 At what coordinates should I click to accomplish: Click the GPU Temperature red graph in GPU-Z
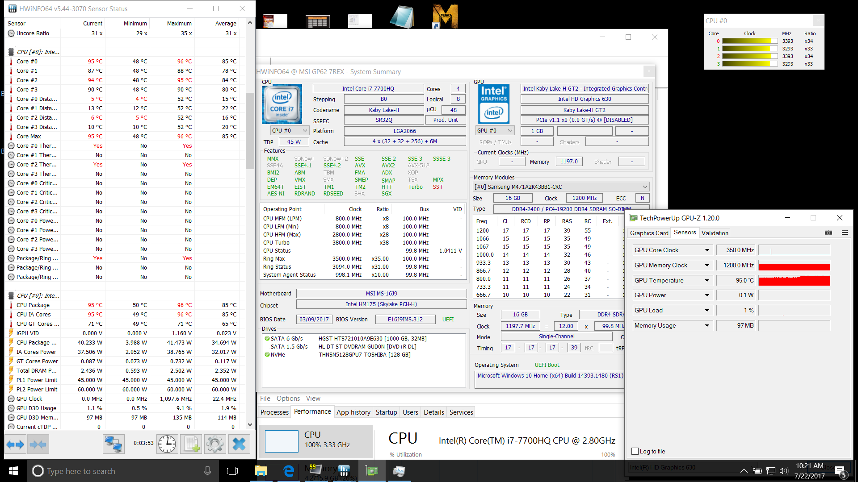pyautogui.click(x=794, y=281)
